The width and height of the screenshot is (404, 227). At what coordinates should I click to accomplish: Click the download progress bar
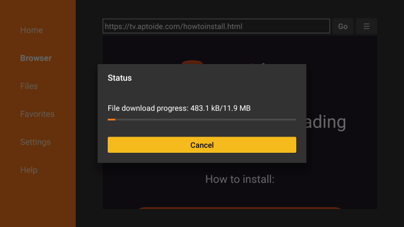202,119
